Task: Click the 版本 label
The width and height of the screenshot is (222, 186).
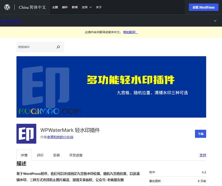Action: click(x=152, y=172)
